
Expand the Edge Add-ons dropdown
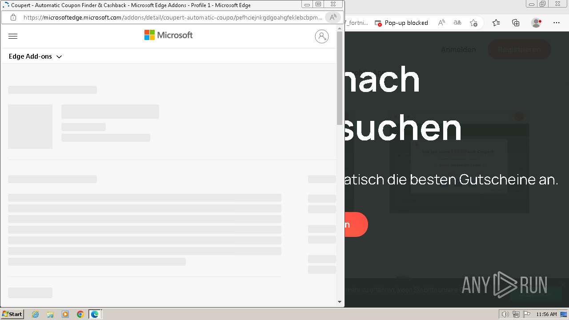point(35,56)
